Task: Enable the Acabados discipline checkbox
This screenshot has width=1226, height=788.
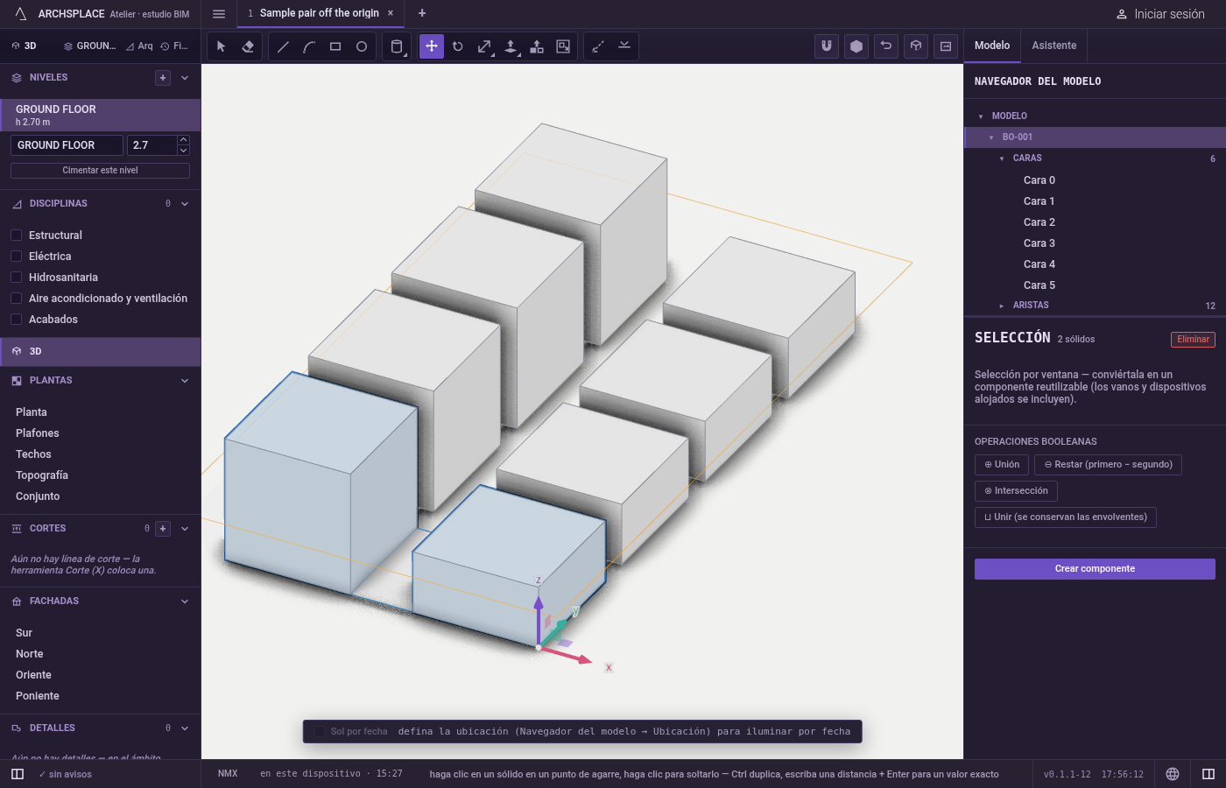Action: [16, 320]
